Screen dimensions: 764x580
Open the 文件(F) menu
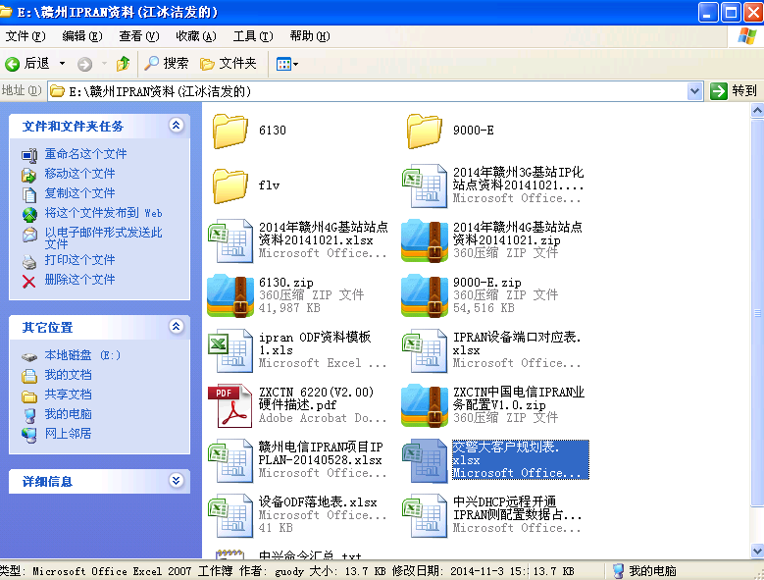coord(25,36)
